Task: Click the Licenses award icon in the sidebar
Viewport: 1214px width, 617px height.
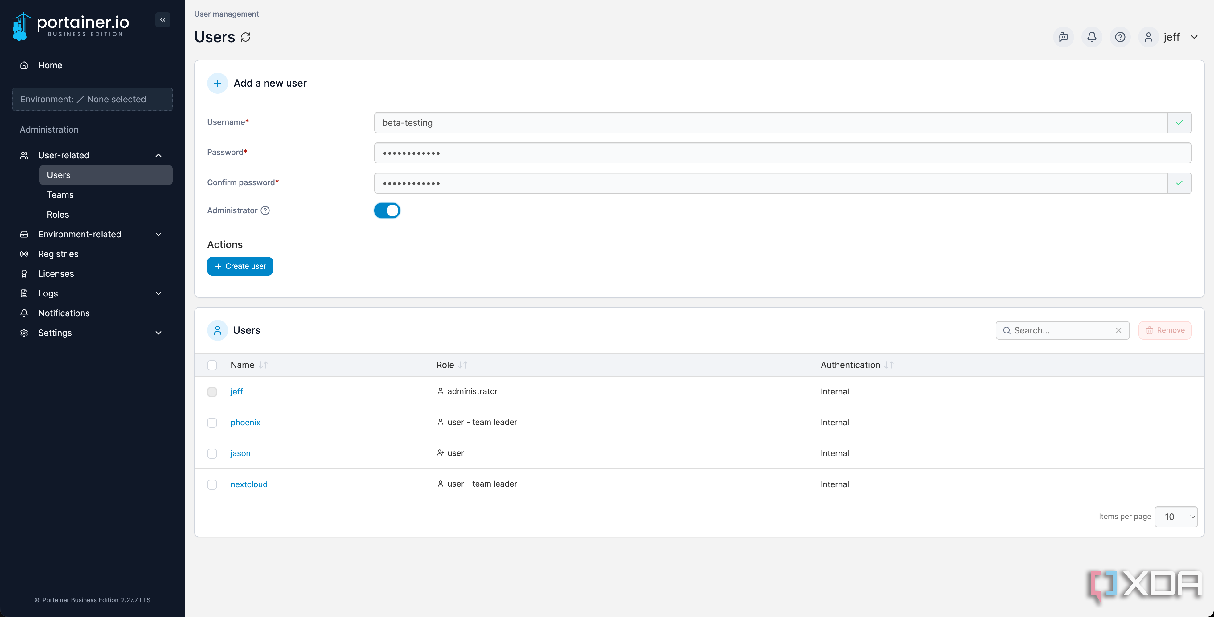Action: pos(24,274)
